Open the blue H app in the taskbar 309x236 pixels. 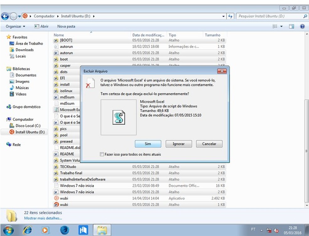coord(83,230)
